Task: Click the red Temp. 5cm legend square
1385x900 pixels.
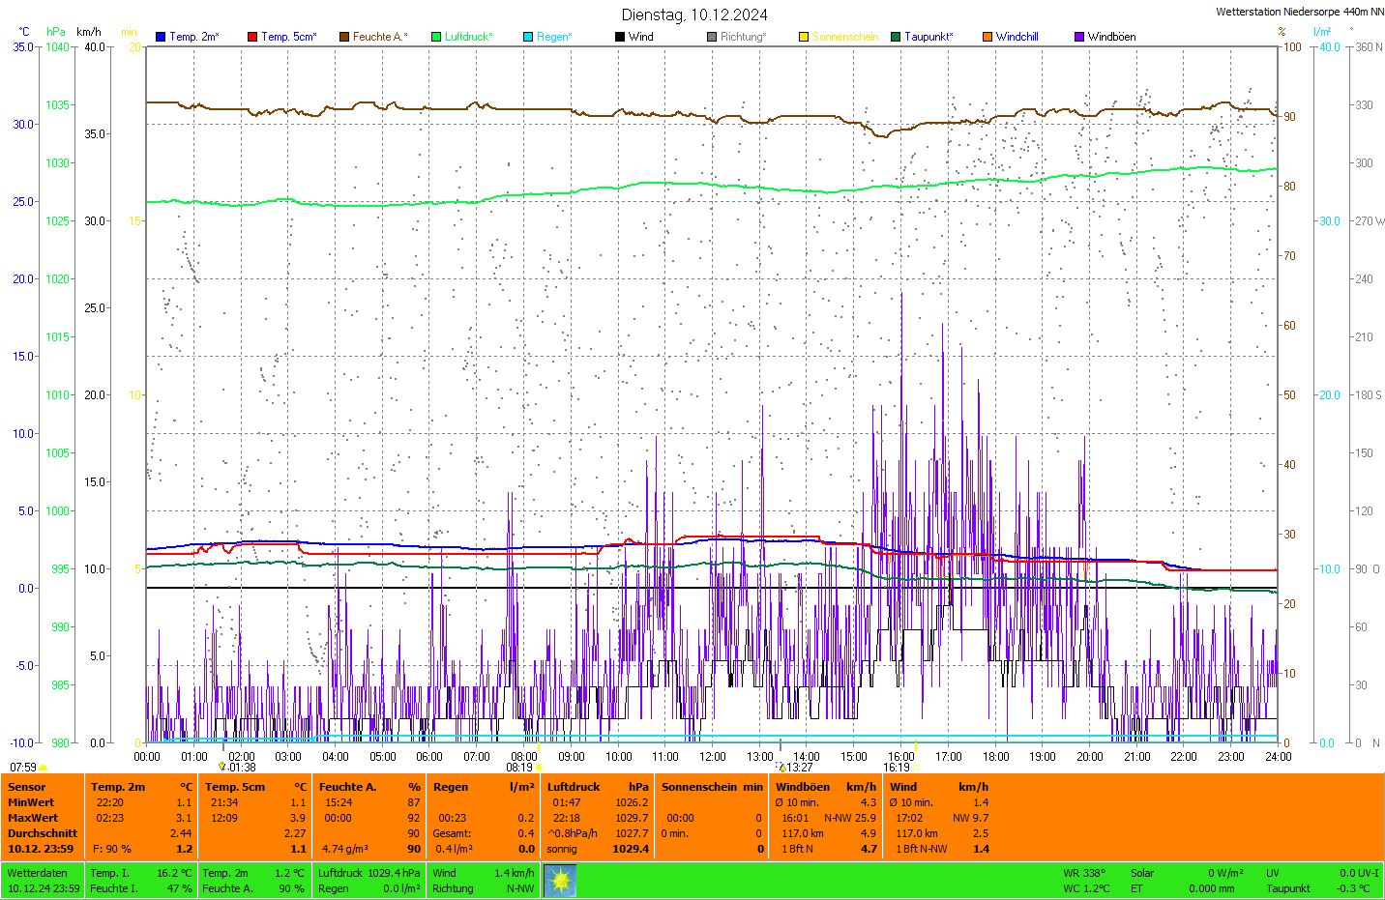Action: pyautogui.click(x=252, y=37)
